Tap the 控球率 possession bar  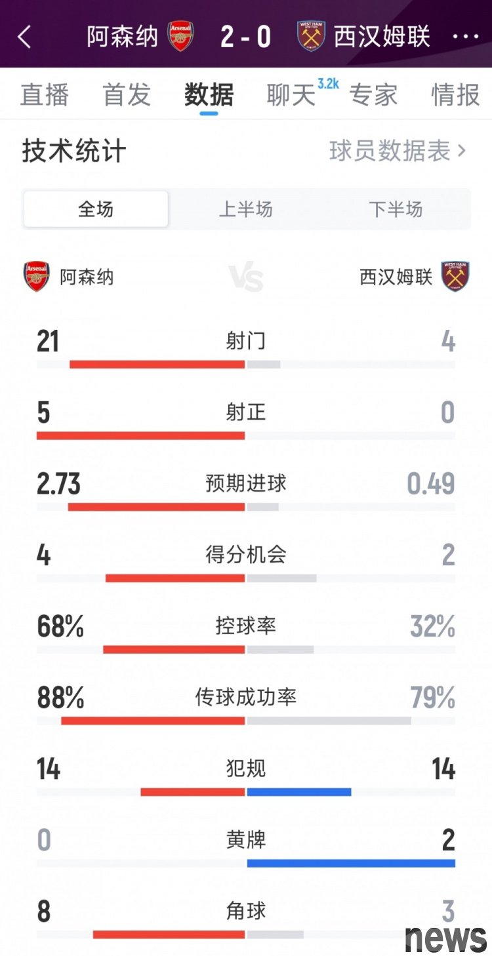tap(246, 649)
